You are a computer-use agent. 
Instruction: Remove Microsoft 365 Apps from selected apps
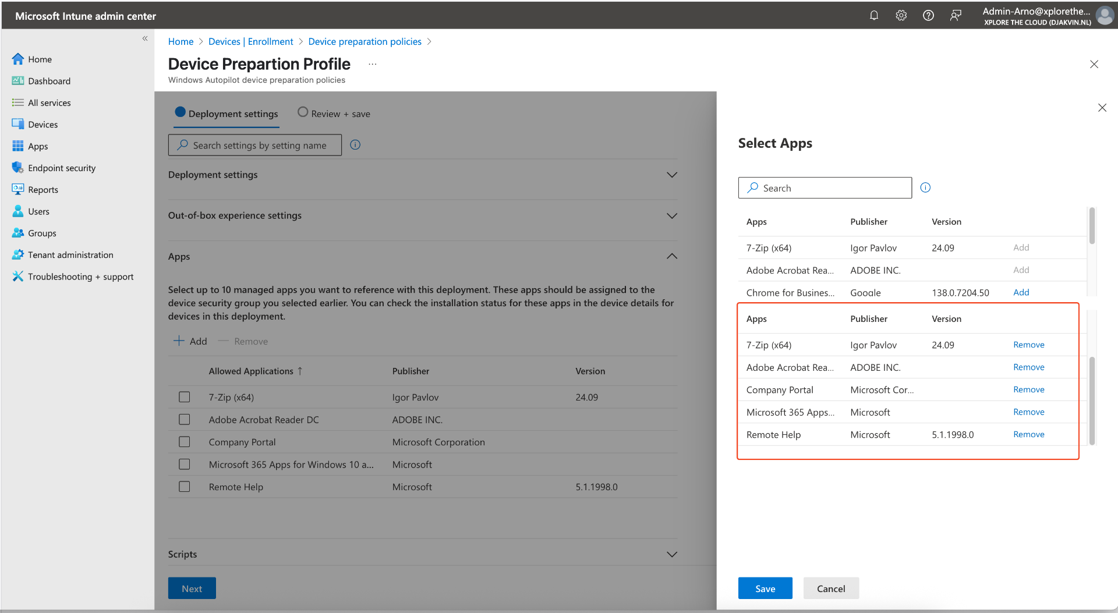tap(1028, 412)
